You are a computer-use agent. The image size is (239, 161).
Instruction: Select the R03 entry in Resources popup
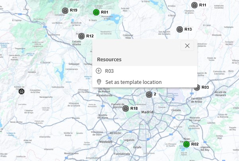point(145,71)
